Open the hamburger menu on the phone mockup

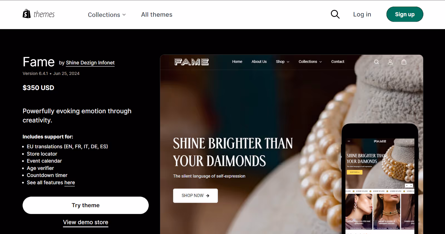[349, 141]
